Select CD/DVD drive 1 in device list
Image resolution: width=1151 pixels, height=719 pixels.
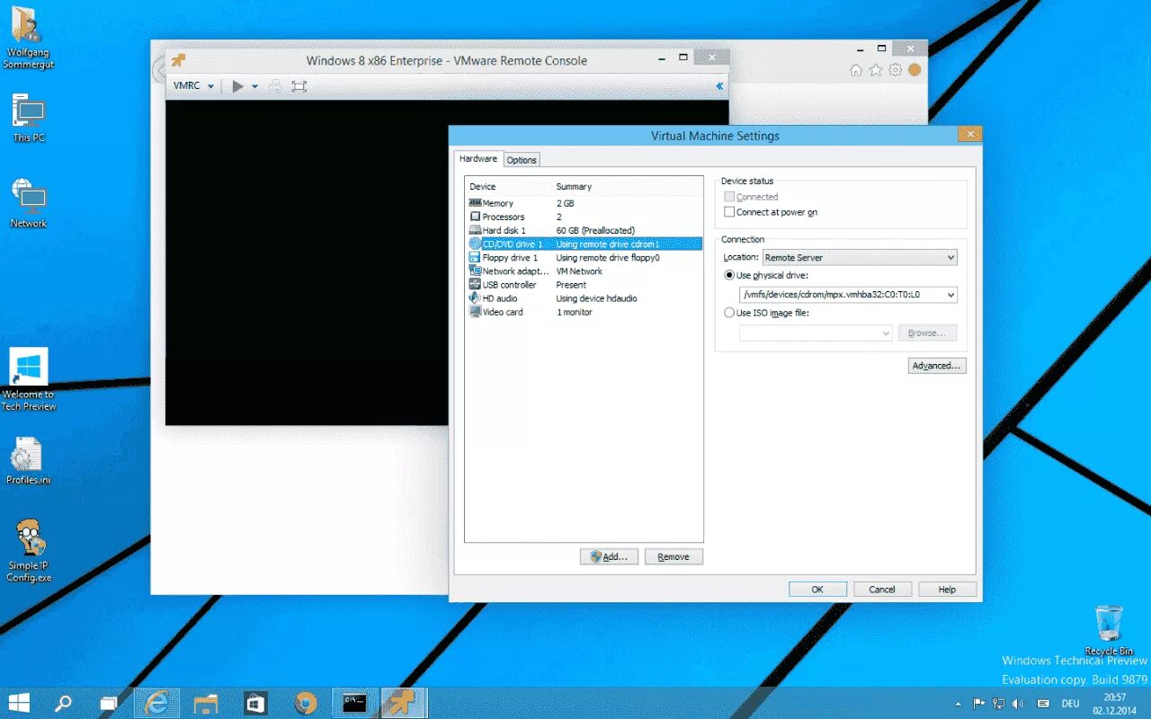584,244
